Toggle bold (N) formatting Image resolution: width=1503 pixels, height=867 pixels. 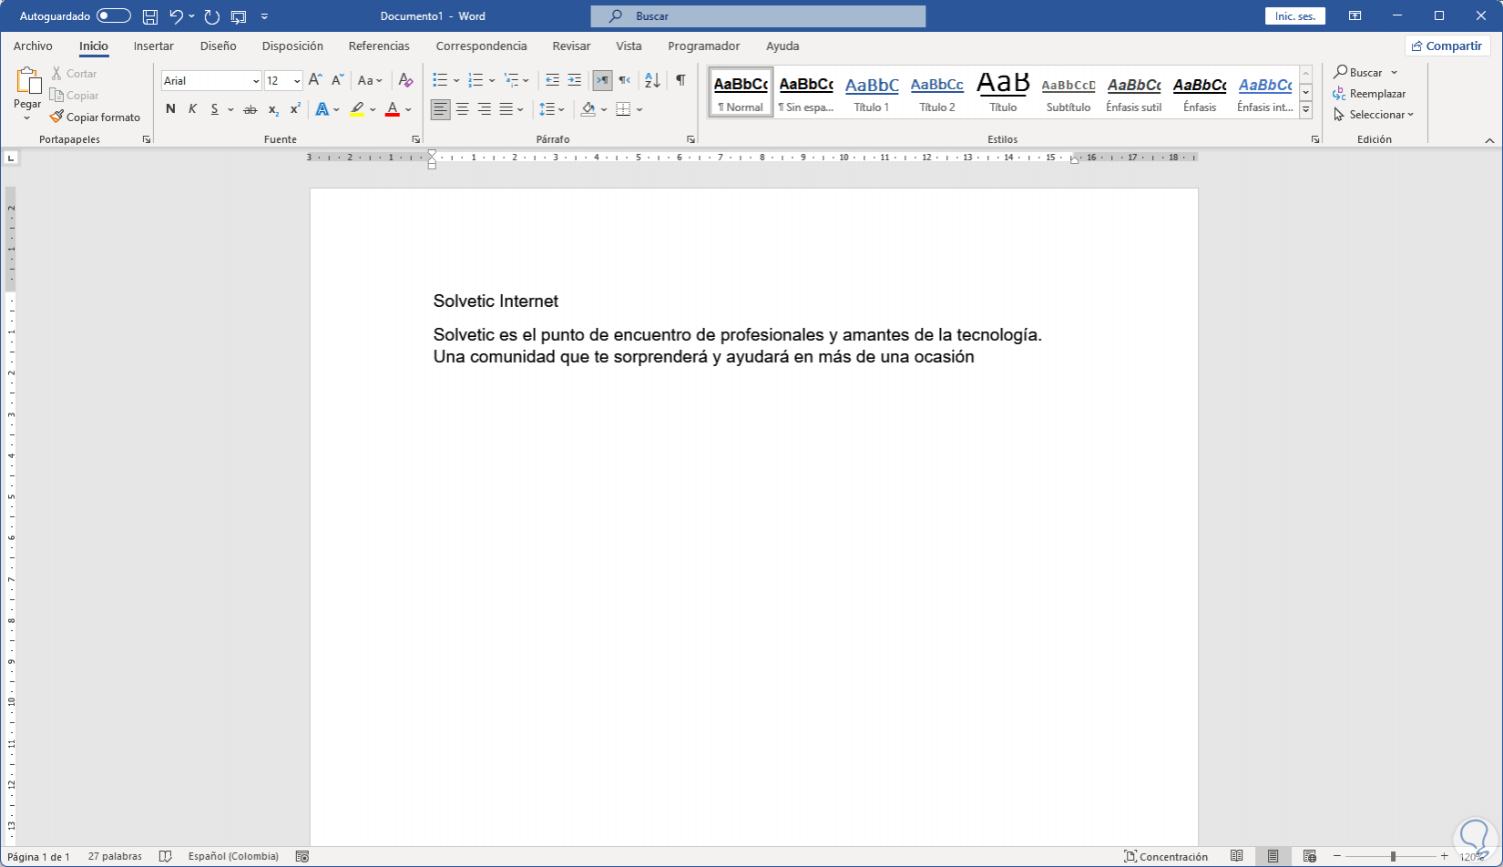click(170, 109)
